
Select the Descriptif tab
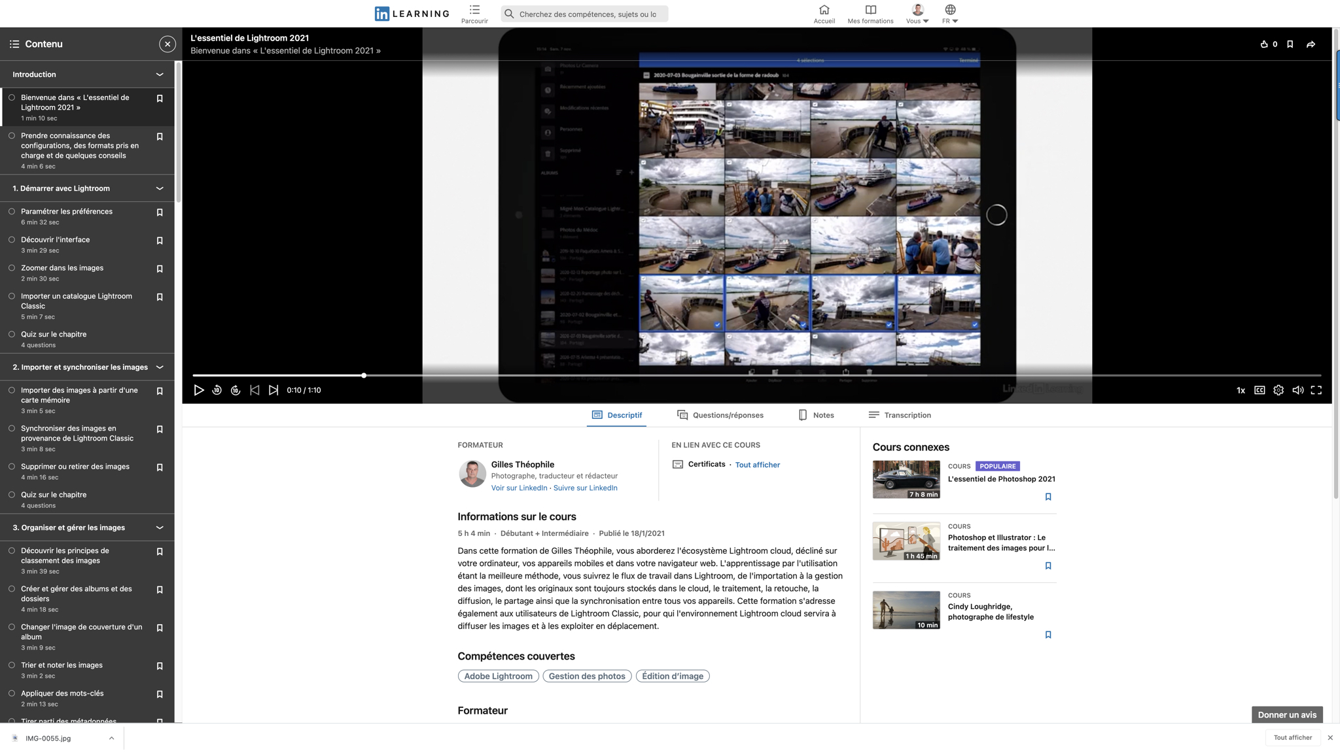coord(616,415)
